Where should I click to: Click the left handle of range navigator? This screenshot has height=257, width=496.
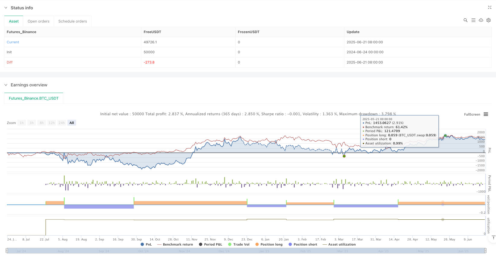click(x=7, y=250)
